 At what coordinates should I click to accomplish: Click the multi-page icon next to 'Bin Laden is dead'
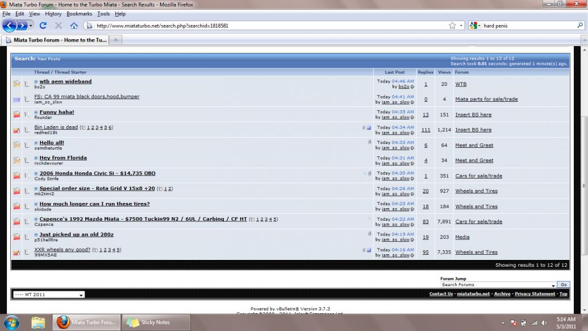point(83,127)
